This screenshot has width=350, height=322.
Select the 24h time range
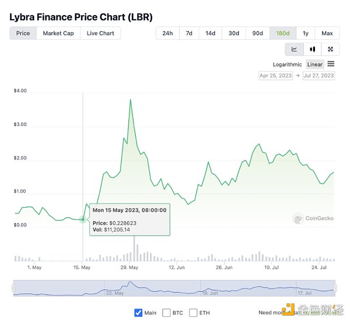pyautogui.click(x=167, y=33)
